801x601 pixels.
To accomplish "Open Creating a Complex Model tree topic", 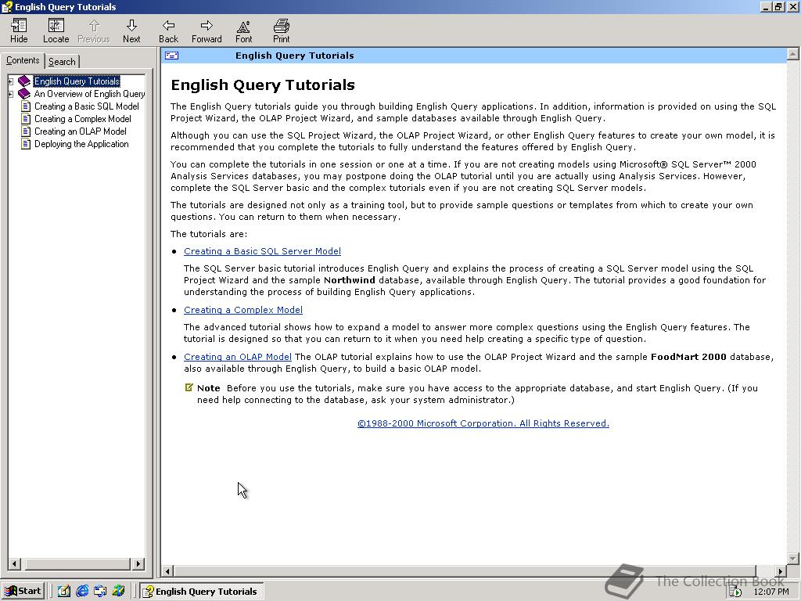I will 82,119.
